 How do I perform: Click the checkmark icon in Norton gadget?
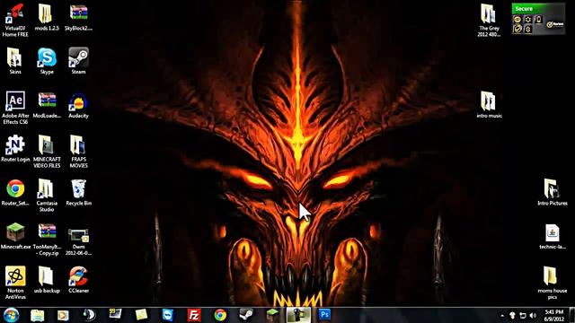click(x=517, y=29)
